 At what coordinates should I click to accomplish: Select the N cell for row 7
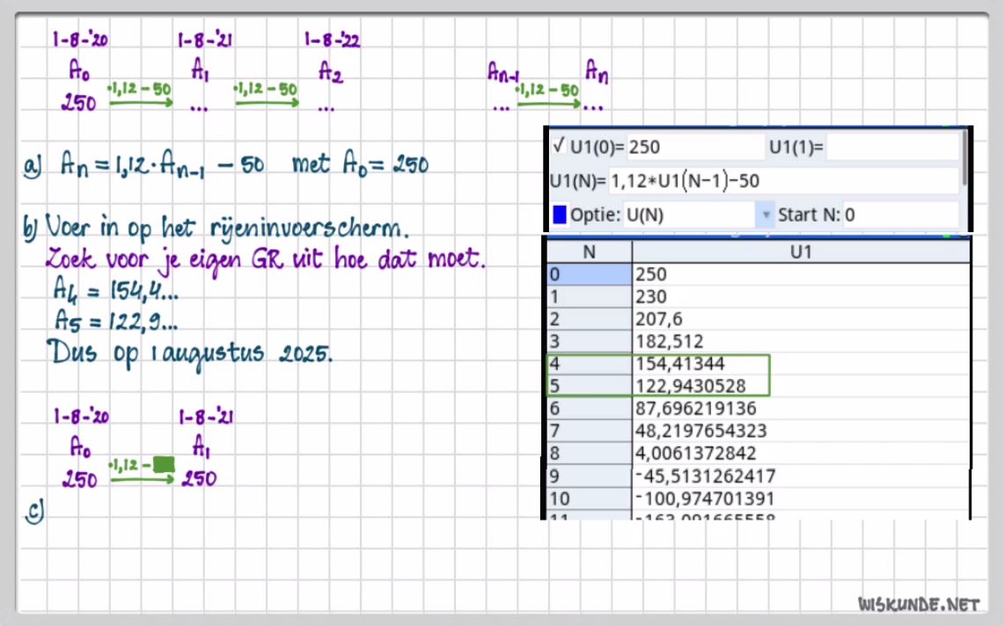point(589,431)
